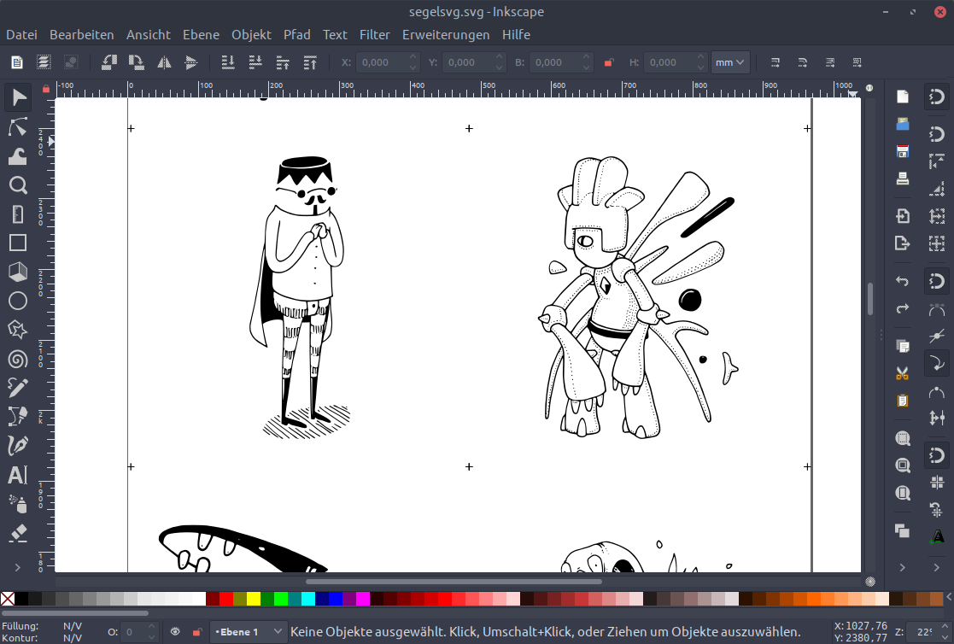The height and width of the screenshot is (644, 954).
Task: Open the Erweiterungen menu
Action: [446, 35]
